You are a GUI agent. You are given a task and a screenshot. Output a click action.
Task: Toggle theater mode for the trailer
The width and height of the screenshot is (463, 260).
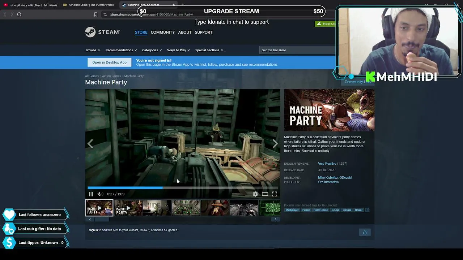pos(265,194)
